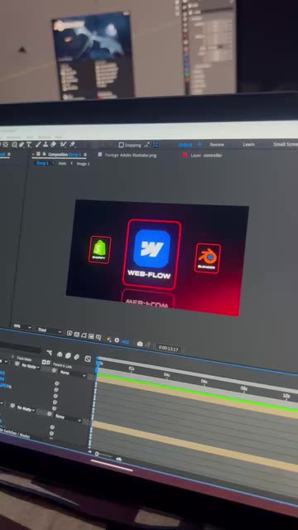Take a snapshot with camera icon
The height and width of the screenshot is (530, 298).
click(140, 344)
